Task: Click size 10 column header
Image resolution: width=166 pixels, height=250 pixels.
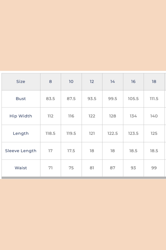Action: 71,81
